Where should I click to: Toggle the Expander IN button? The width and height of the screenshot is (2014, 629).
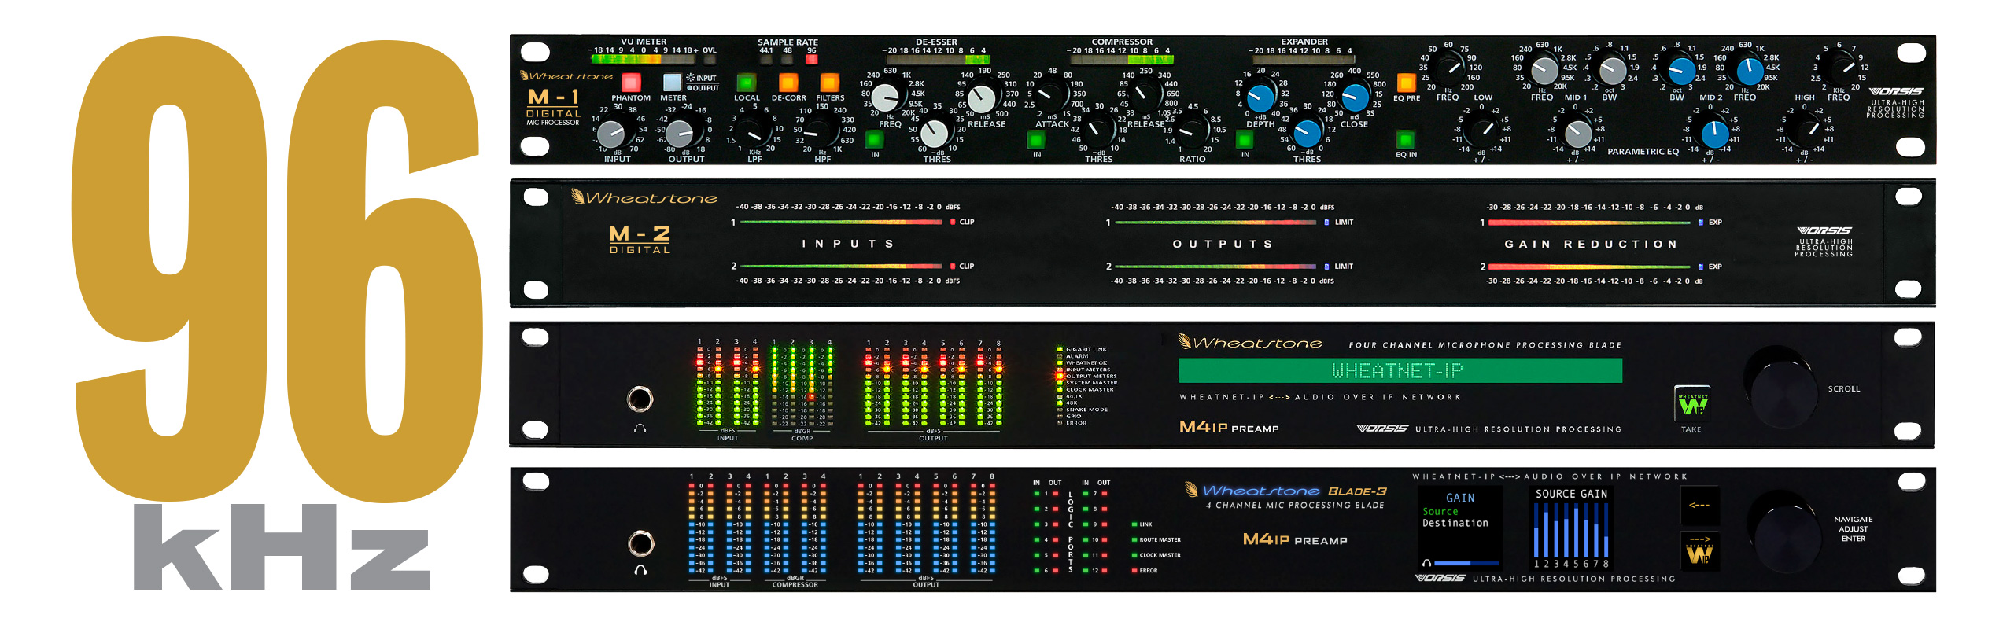[1245, 140]
